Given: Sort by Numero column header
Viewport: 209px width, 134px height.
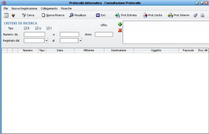Looking at the screenshot, I should (x=28, y=50).
